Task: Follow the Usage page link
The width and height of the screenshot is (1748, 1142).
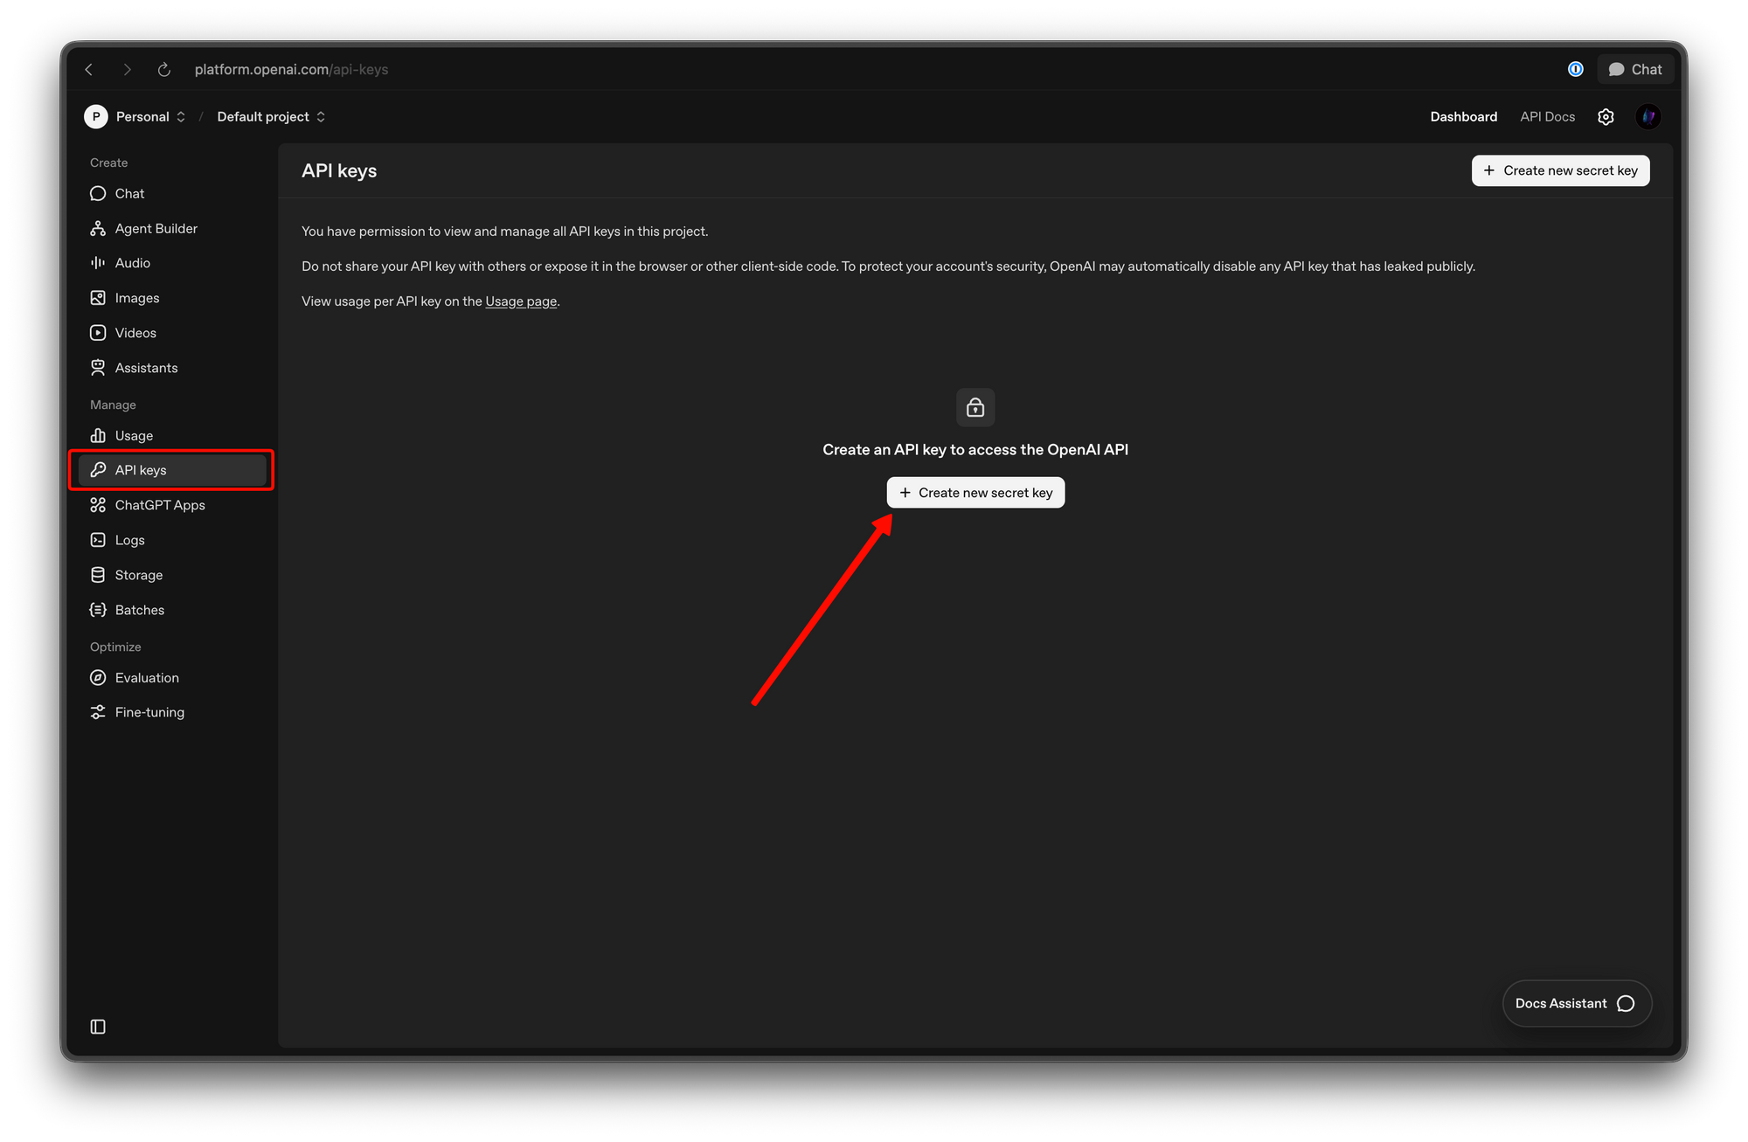Action: pyautogui.click(x=521, y=301)
